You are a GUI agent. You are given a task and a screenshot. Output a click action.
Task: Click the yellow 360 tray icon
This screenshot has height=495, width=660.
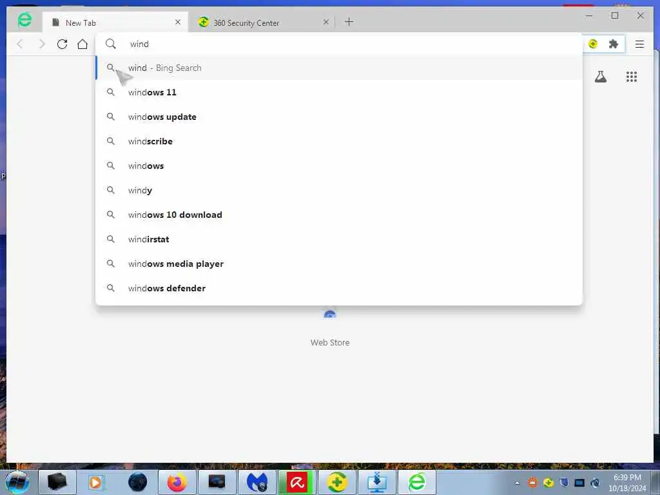(548, 483)
